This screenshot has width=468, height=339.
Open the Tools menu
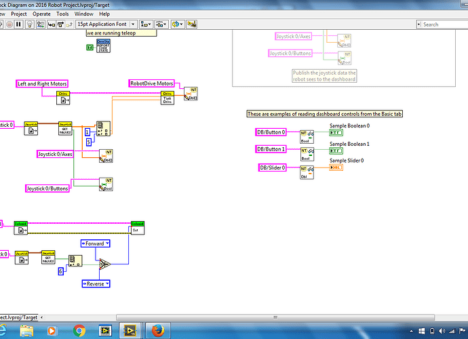point(62,14)
